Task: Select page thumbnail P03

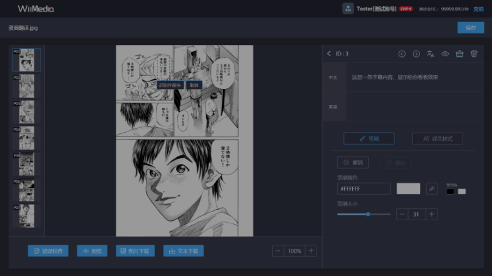Action: tap(26, 112)
